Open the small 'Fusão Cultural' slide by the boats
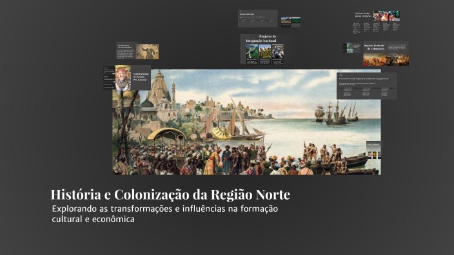Screen dimensions: 454x255 coord(374,150)
